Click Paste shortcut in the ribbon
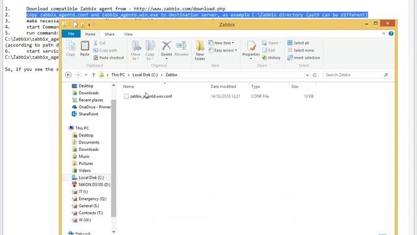The height and width of the screenshot is (235, 417). pyautogui.click(x=109, y=58)
